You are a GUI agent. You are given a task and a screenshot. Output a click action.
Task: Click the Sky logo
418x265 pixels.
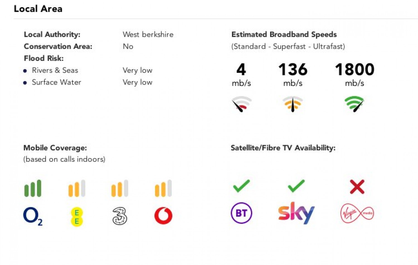[296, 213]
